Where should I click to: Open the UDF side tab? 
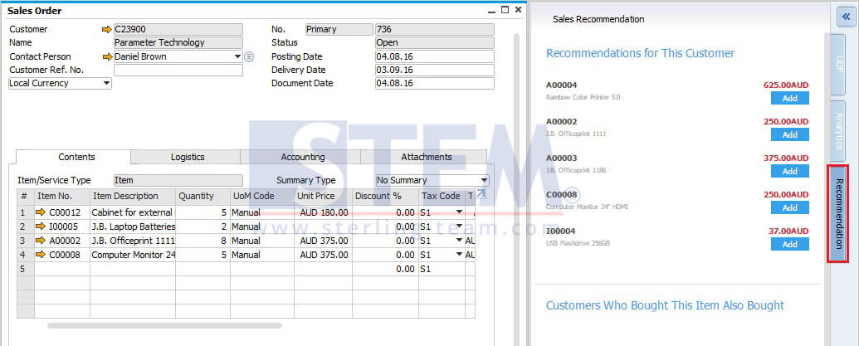838,65
